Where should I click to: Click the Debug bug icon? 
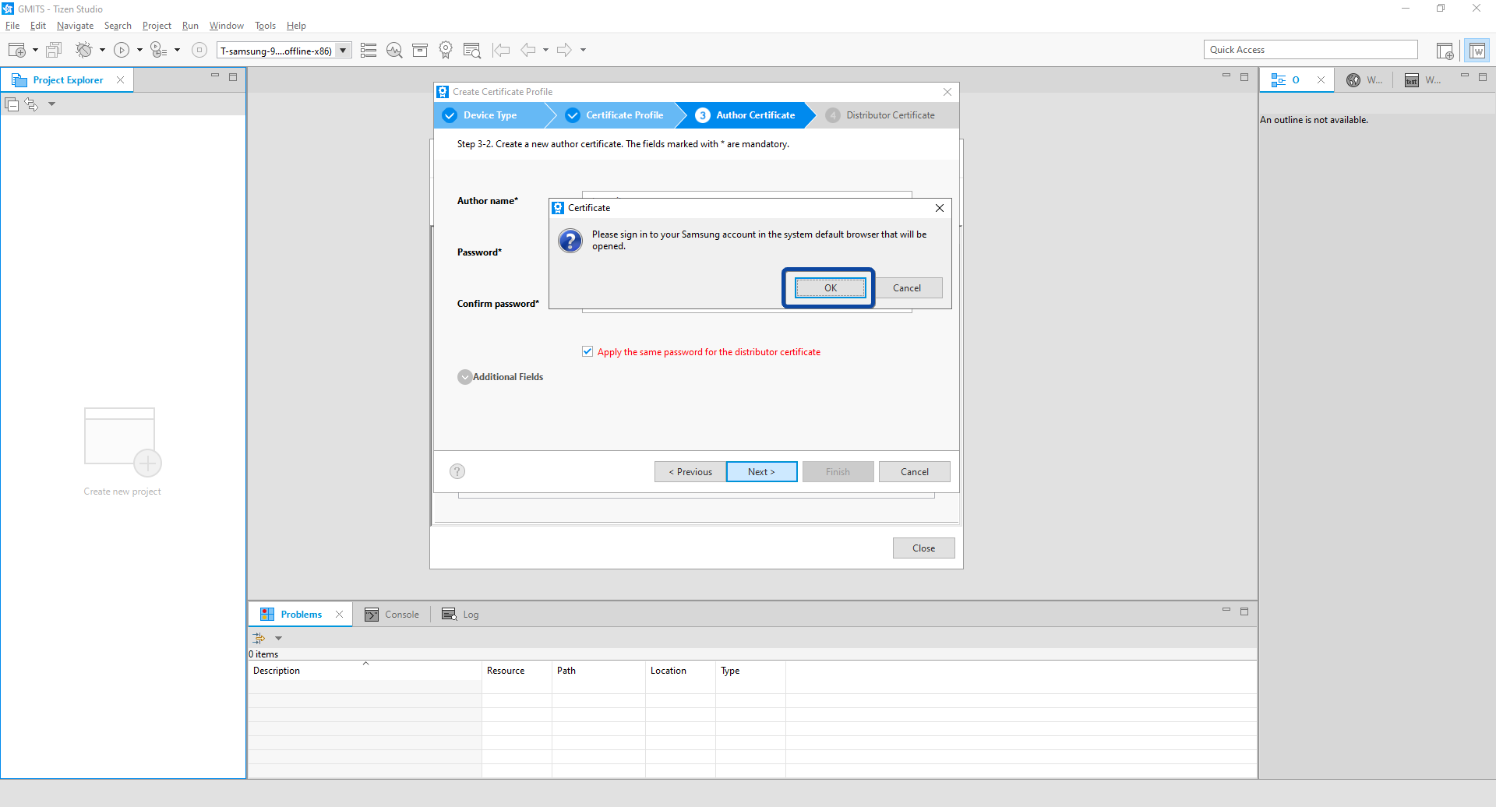tap(83, 51)
